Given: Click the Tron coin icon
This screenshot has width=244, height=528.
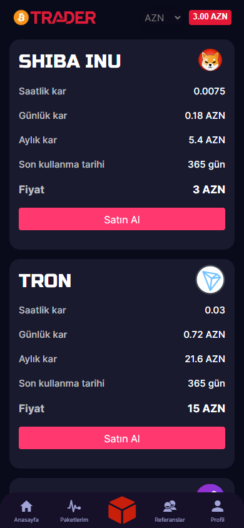Looking at the screenshot, I should [x=210, y=280].
